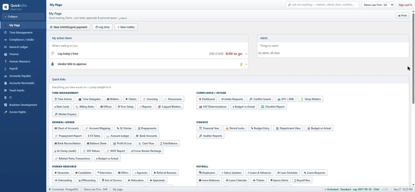
Task: Open Period Locks quick link
Action: tap(235, 128)
